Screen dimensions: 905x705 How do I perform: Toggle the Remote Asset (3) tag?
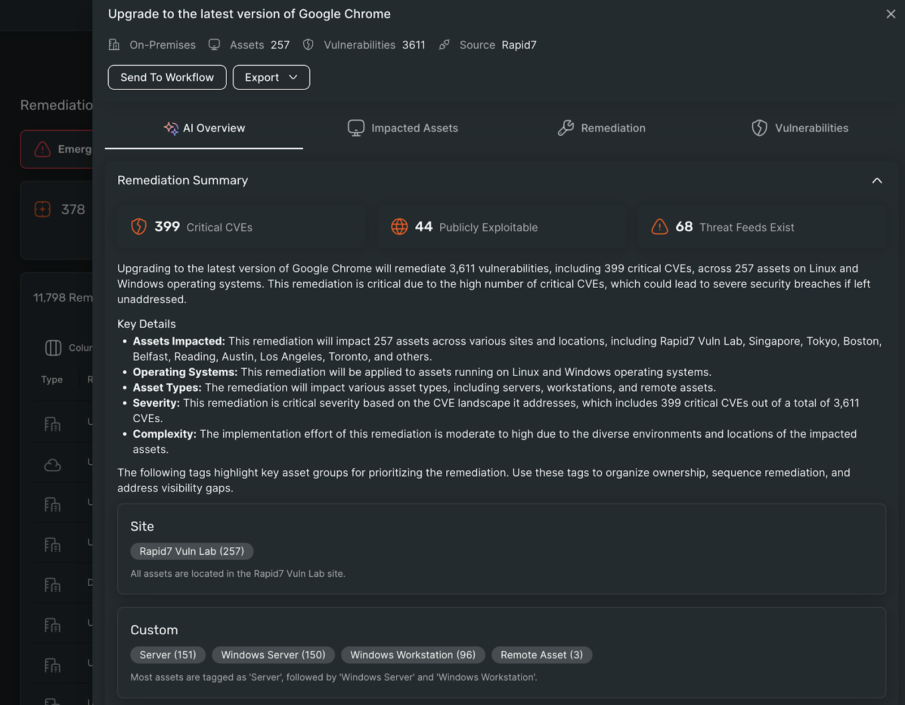(541, 655)
